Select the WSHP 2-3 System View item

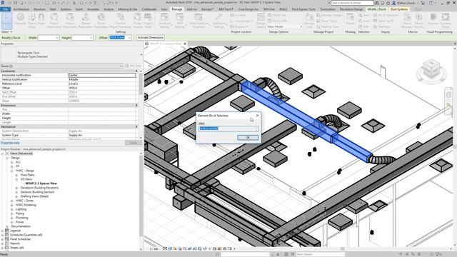coord(41,183)
